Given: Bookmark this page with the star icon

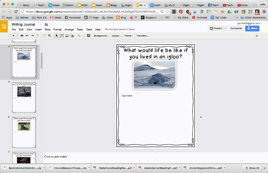Looking at the screenshot, I should (167, 12).
